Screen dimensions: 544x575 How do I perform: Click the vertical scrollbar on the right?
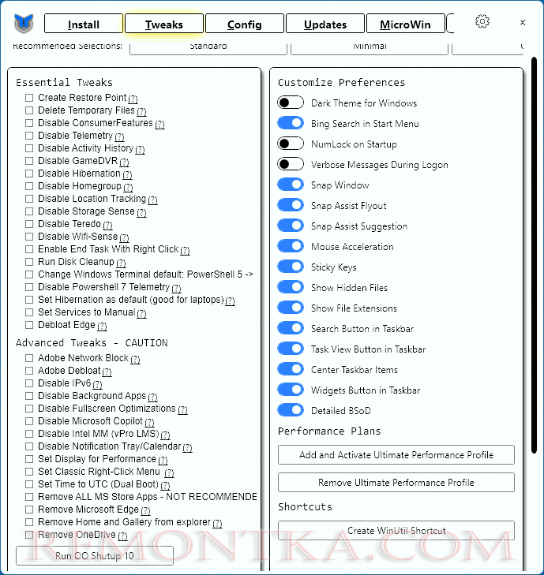[x=534, y=256]
